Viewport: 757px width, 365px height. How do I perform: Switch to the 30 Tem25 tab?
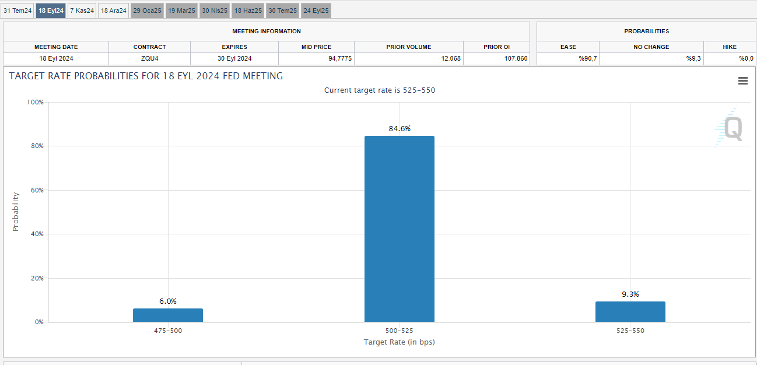(x=283, y=10)
